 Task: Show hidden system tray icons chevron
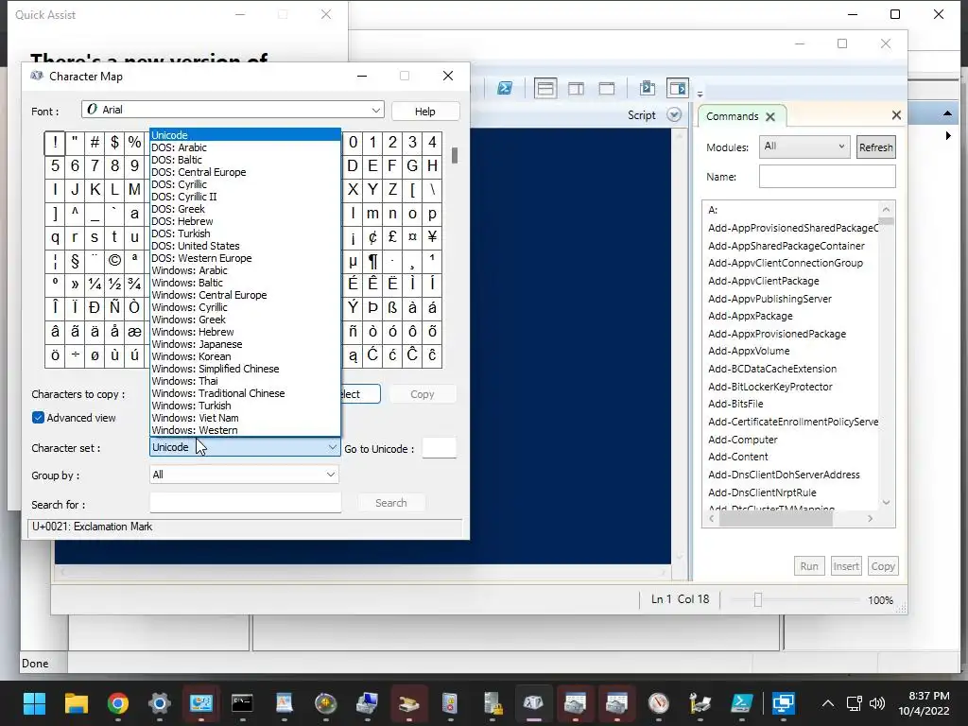click(828, 703)
